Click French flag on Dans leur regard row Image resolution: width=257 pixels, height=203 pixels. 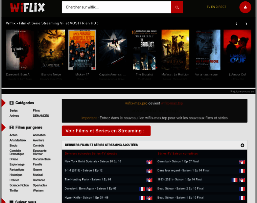[242, 171]
